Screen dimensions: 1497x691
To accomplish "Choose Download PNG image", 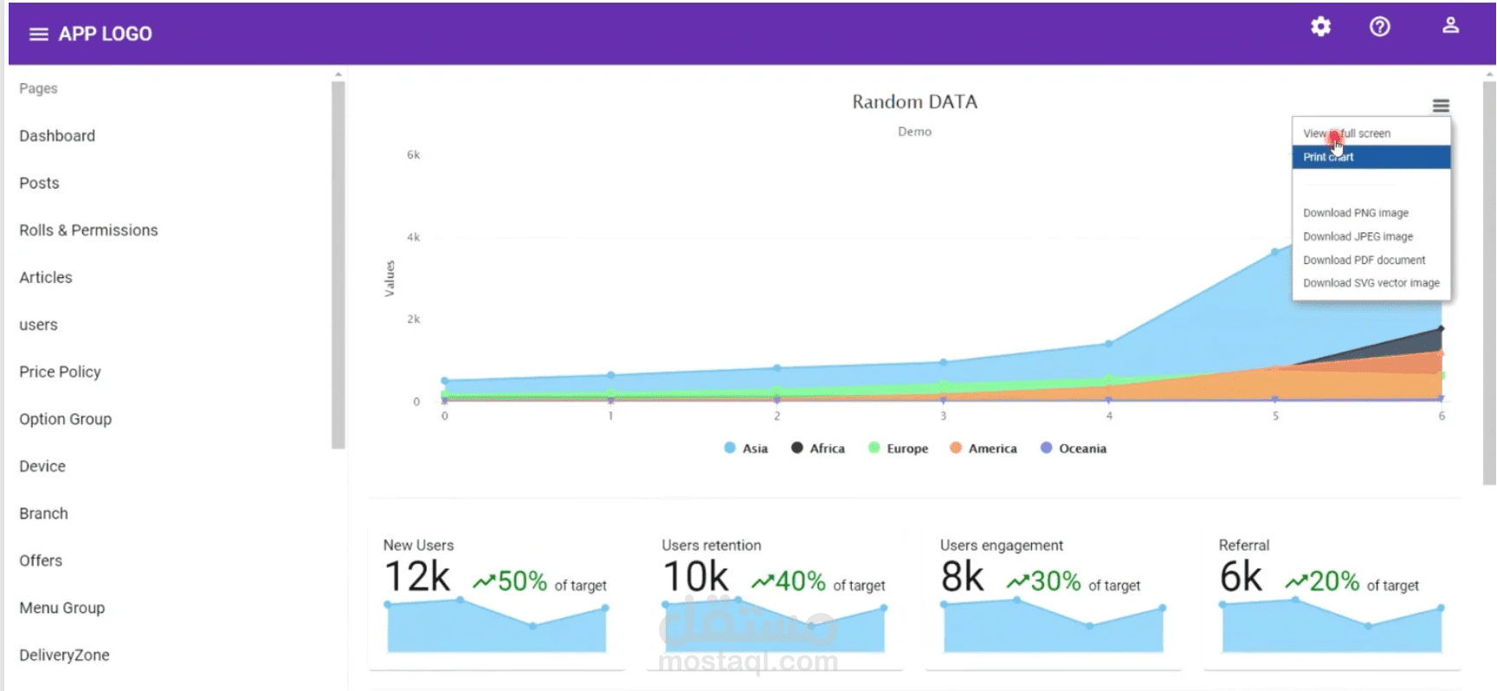I will pyautogui.click(x=1371, y=213).
